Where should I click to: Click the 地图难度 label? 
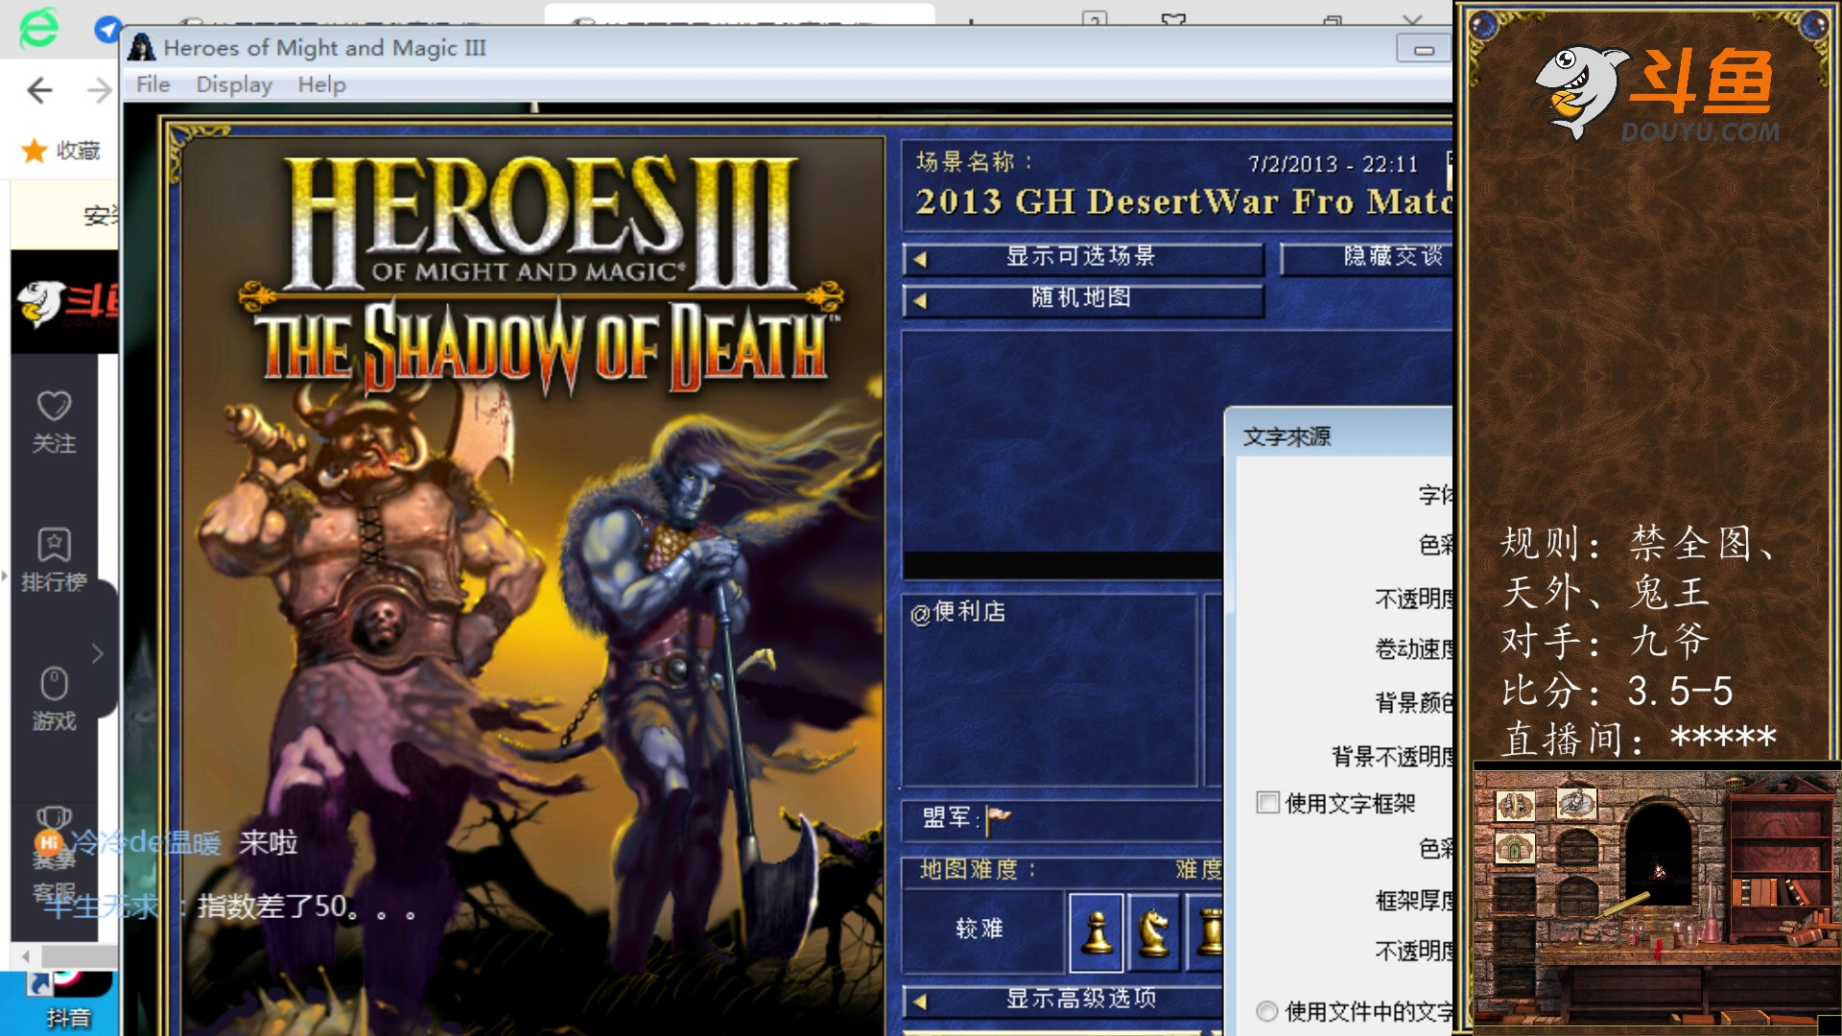pos(978,870)
